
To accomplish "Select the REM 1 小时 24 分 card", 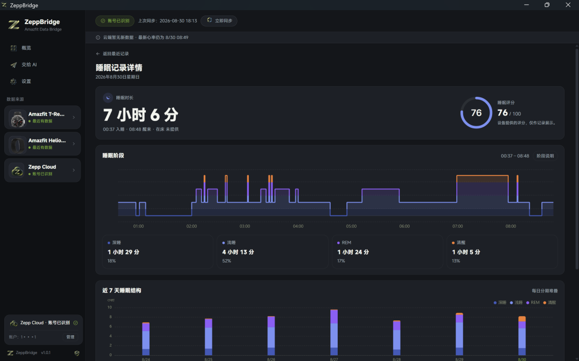I will (x=388, y=252).
